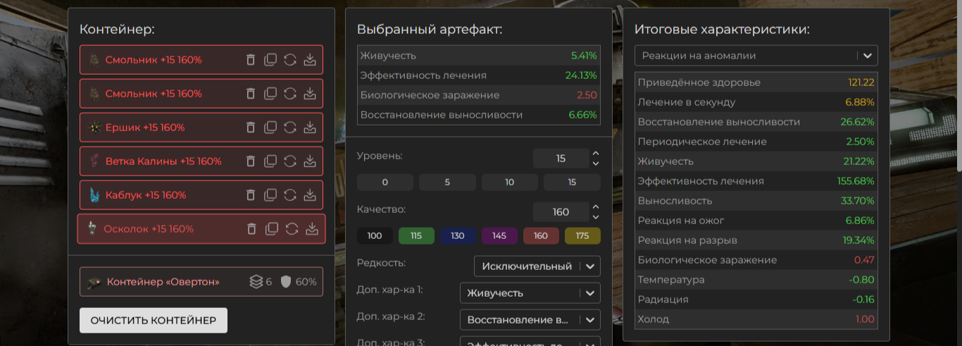Select the Ветка Калины +15 160% row

tap(201, 161)
